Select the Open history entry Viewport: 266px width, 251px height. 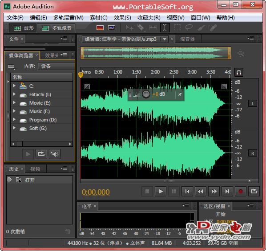click(40, 180)
